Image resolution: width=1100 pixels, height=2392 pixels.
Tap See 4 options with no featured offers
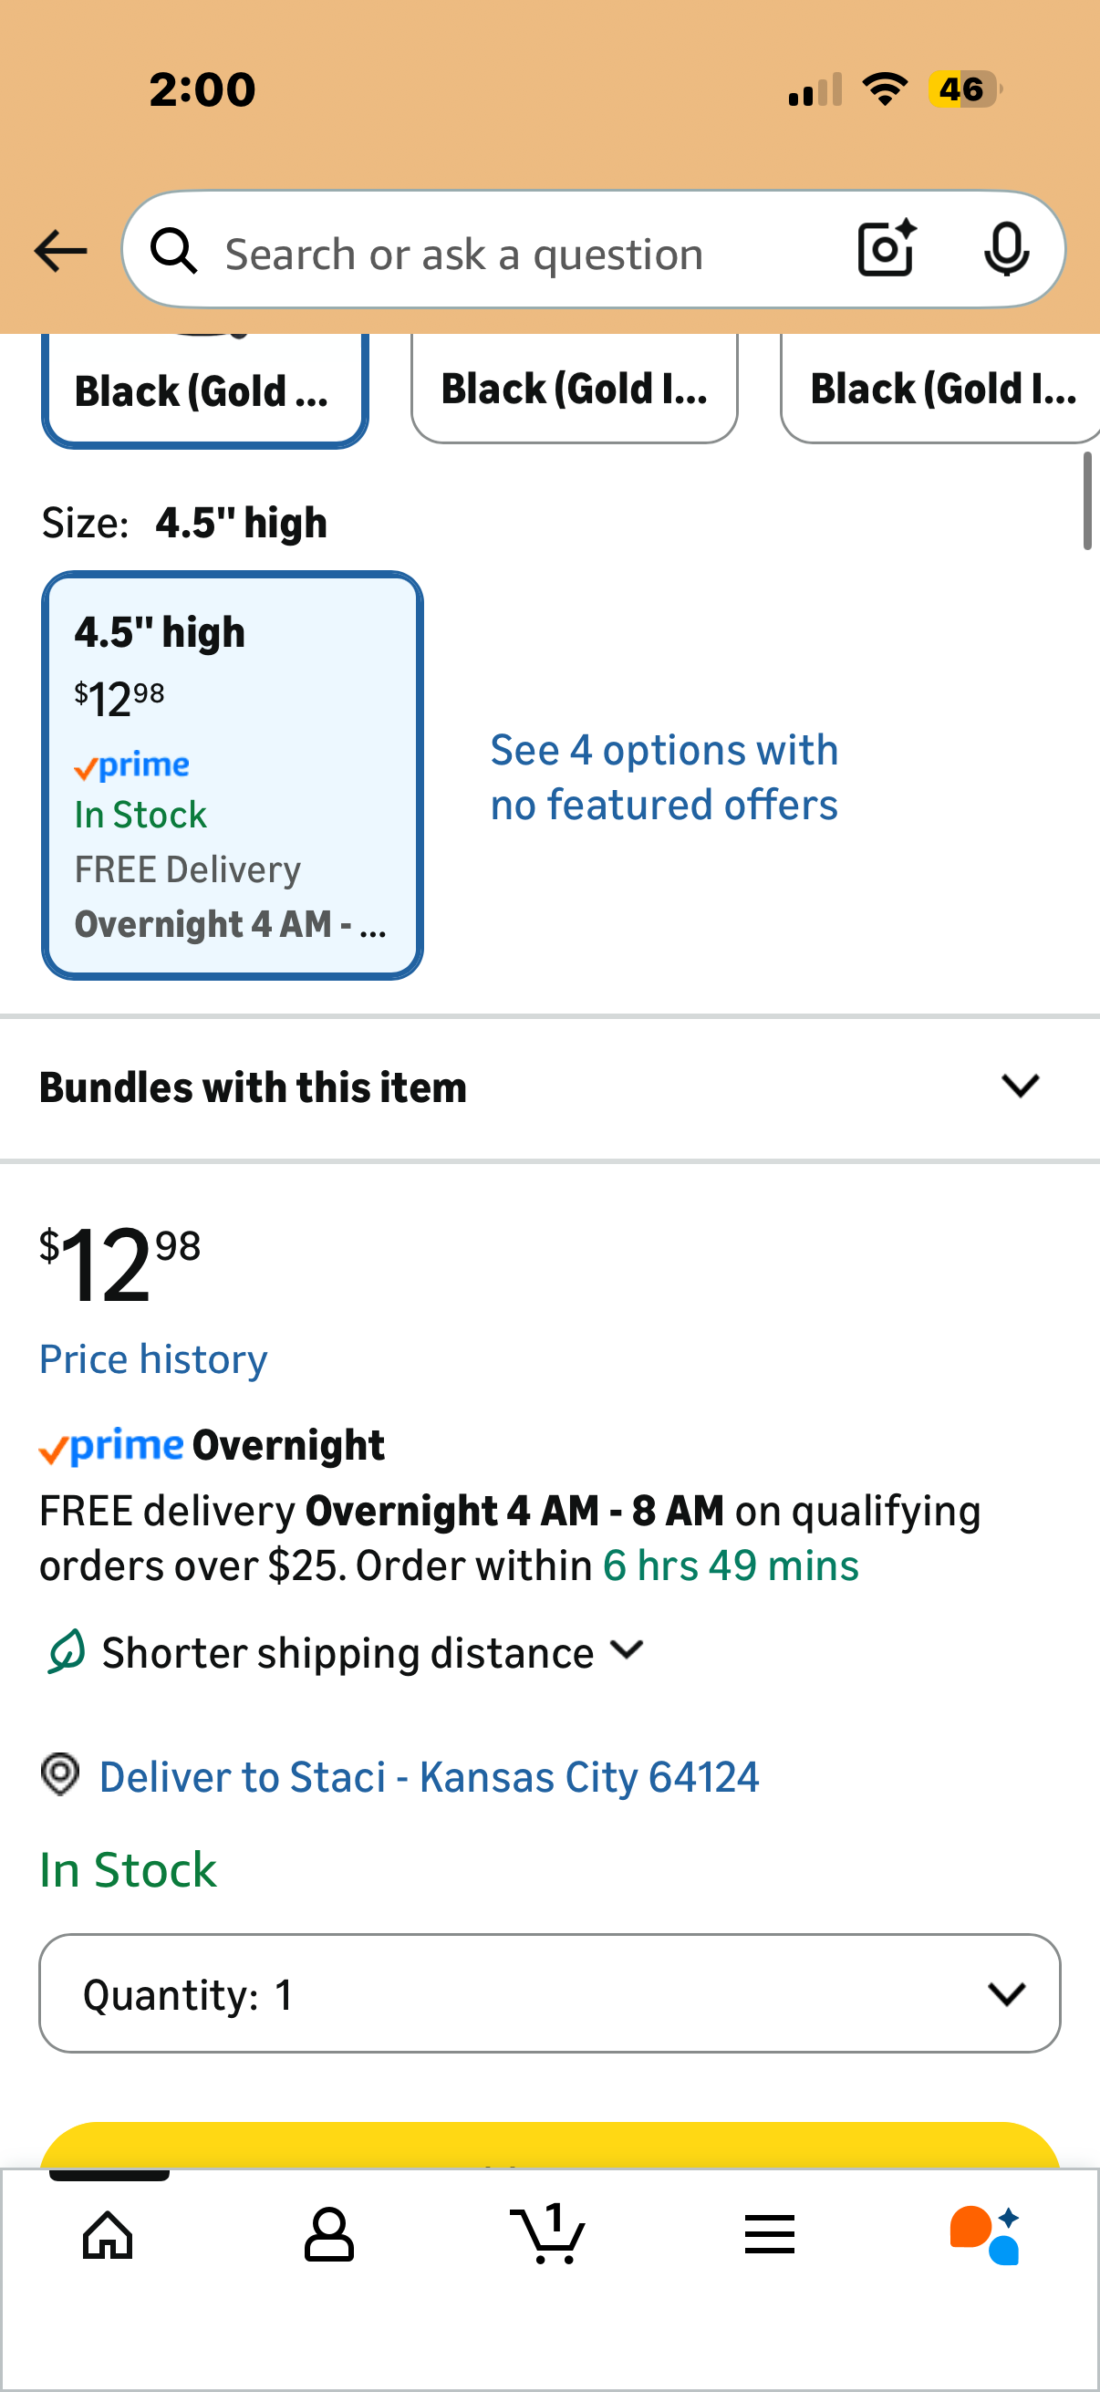(664, 777)
